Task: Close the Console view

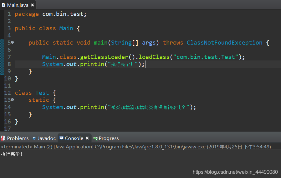Action: [87, 138]
